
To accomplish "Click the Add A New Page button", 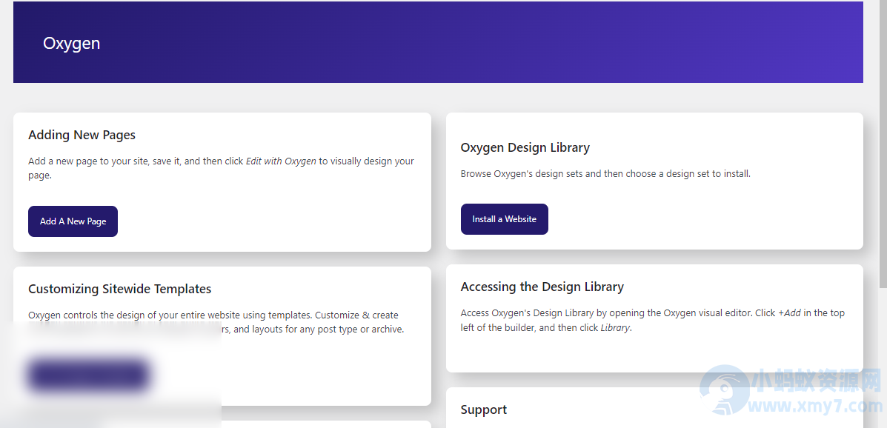I will point(73,221).
